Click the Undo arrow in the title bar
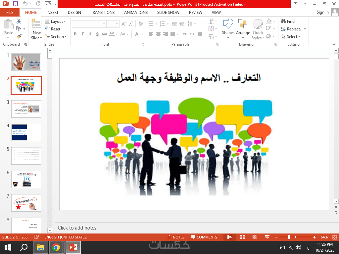 click(x=25, y=4)
